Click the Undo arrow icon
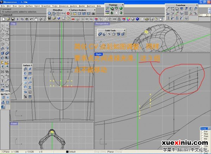Viewport: 211px width, 154px height. pyautogui.click(x=31, y=19)
